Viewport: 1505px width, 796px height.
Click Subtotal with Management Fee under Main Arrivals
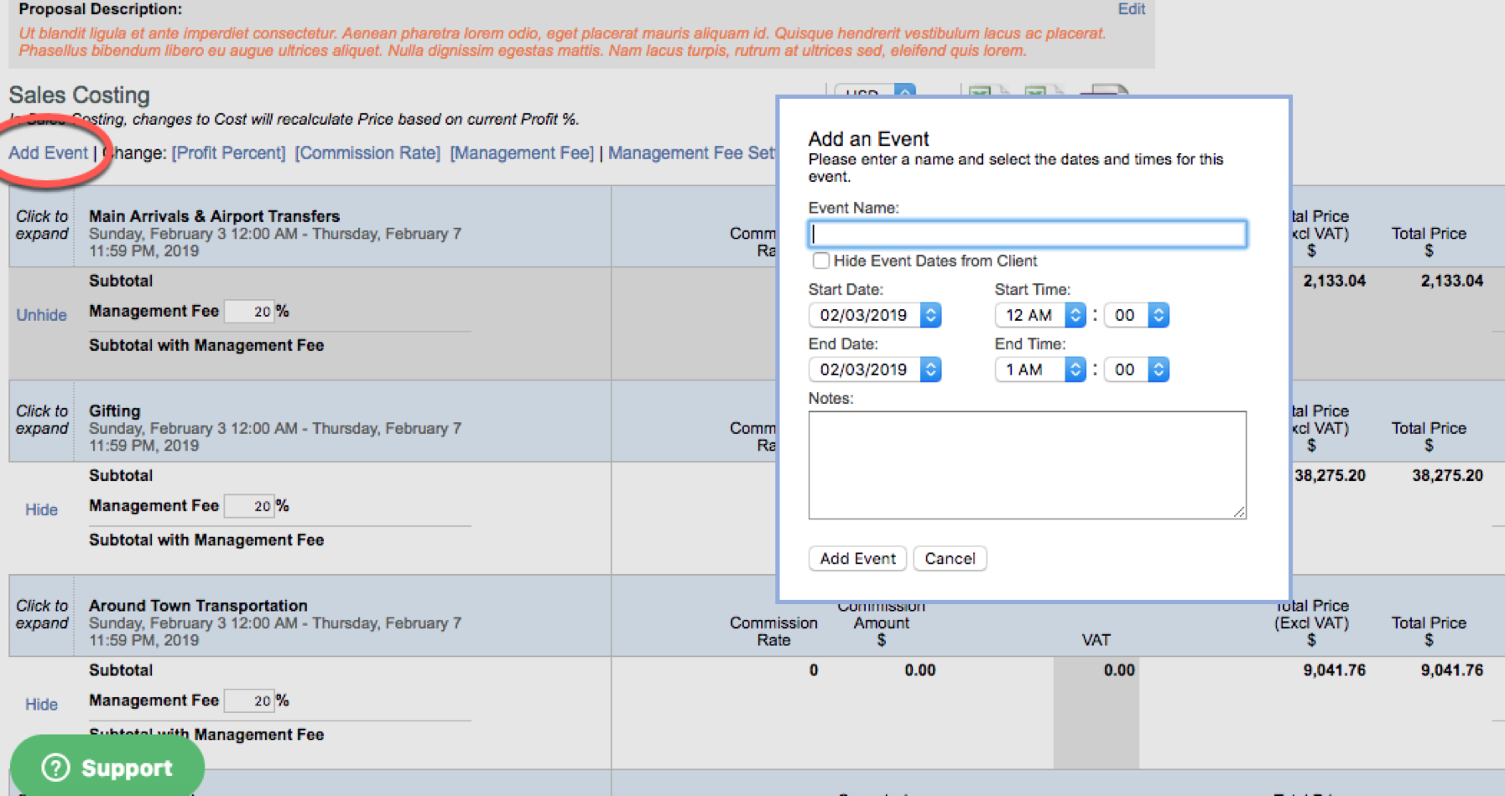(x=206, y=345)
